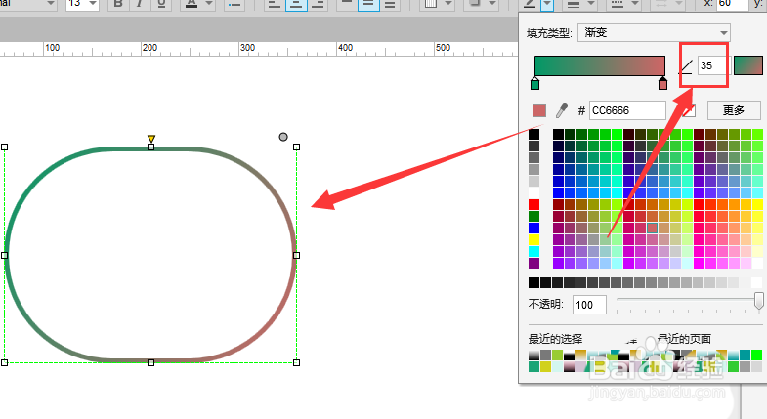The image size is (767, 419).
Task: Click the angle icon beside 35
Action: point(686,66)
